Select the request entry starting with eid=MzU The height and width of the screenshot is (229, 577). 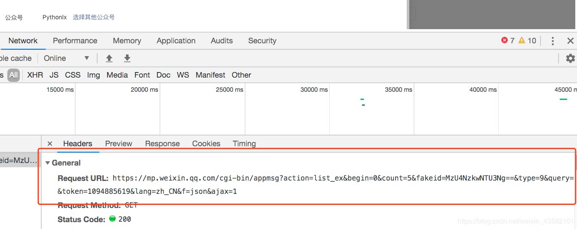click(19, 160)
